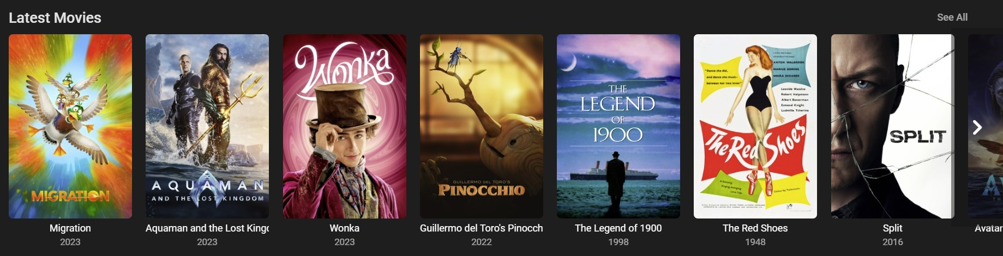The height and width of the screenshot is (256, 1003).
Task: Open the See All link
Action: point(952,17)
